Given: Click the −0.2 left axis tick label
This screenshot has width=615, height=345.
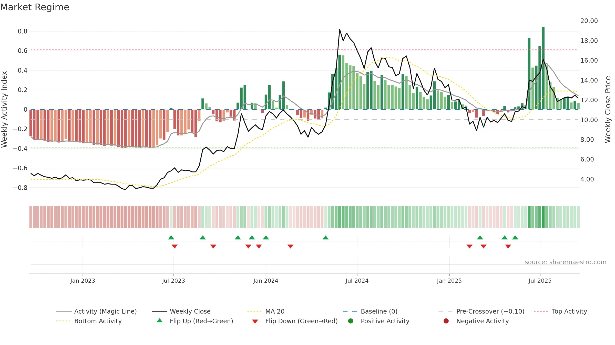Looking at the screenshot, I should tap(20, 129).
